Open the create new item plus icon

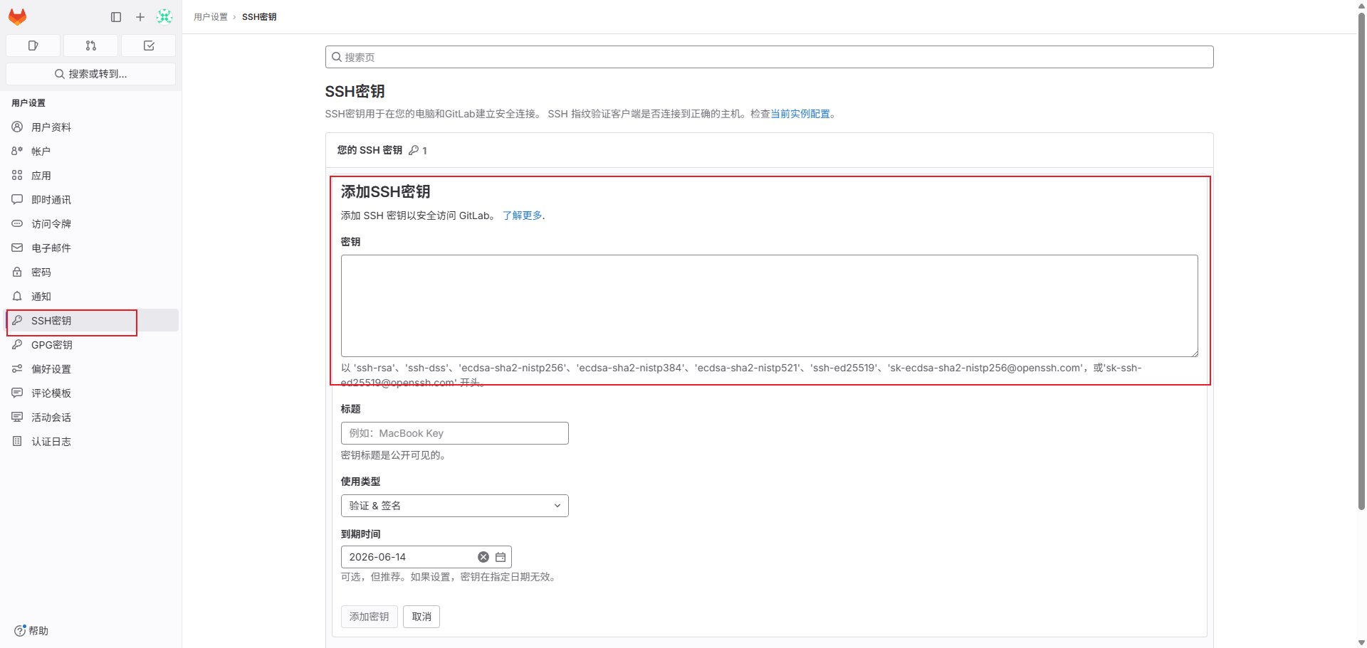pos(140,17)
